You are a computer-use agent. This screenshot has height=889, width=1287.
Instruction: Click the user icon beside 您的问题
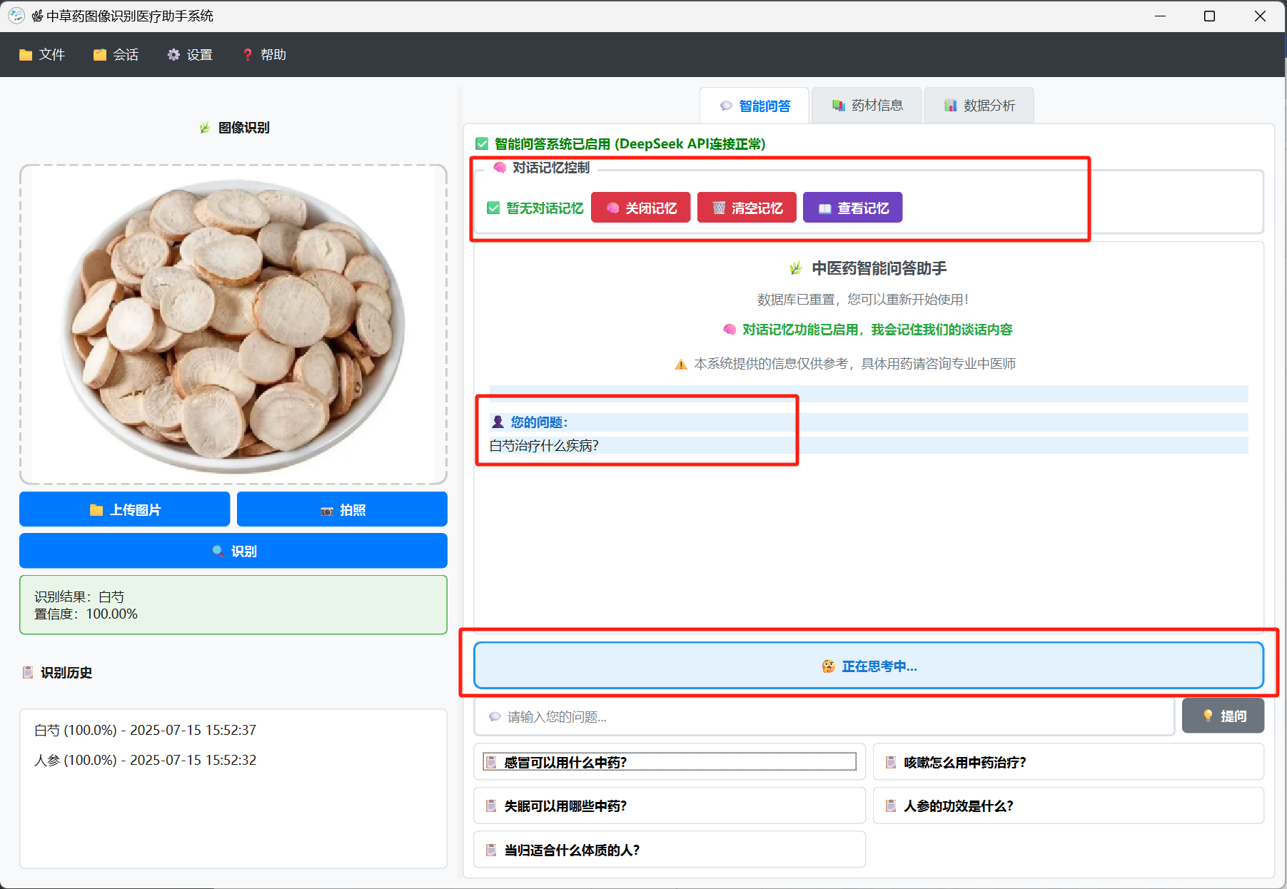pyautogui.click(x=498, y=422)
